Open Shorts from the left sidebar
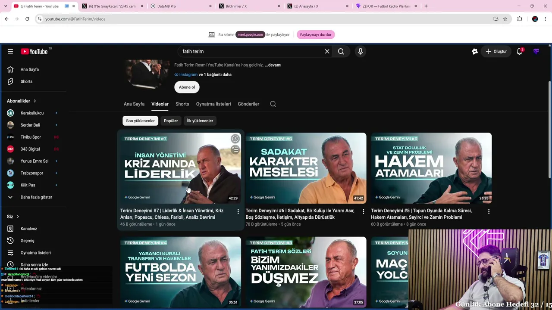This screenshot has height=310, width=552. (x=26, y=81)
